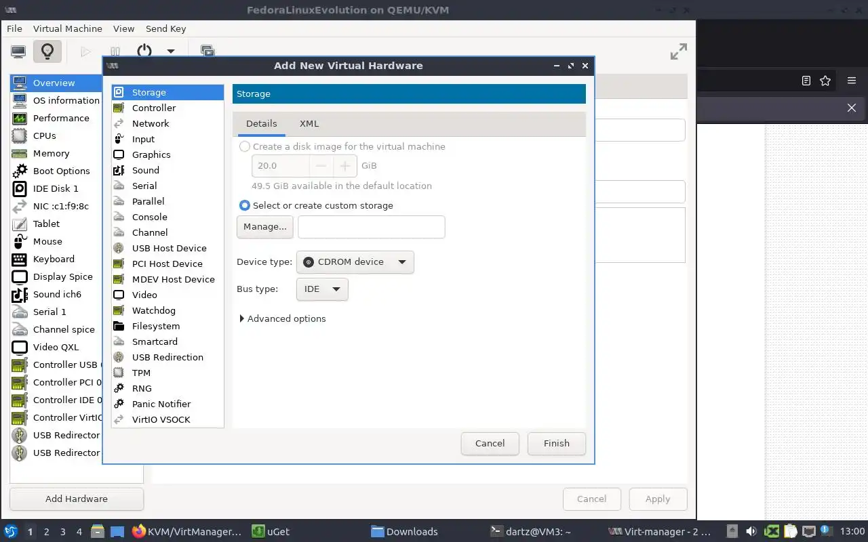868x542 pixels.
Task: Pick Input hardware type
Action: point(167,139)
